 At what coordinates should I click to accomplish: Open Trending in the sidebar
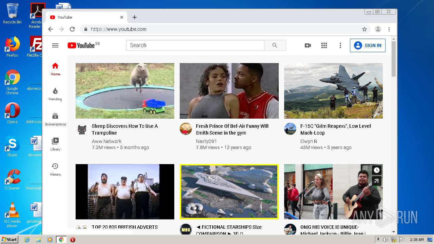(55, 94)
